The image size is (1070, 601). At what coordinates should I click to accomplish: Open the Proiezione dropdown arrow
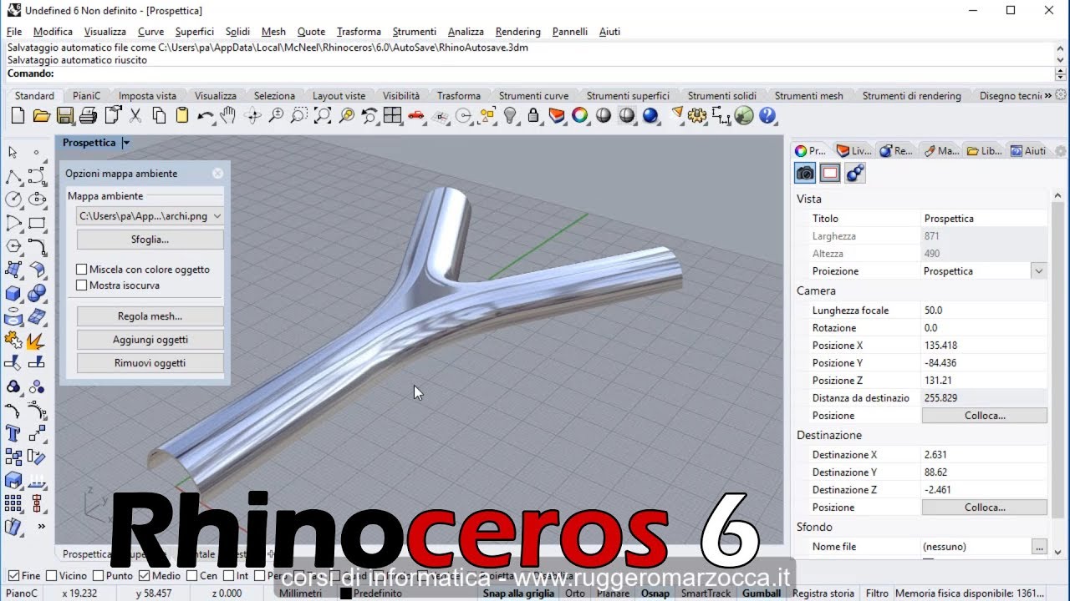[1039, 271]
